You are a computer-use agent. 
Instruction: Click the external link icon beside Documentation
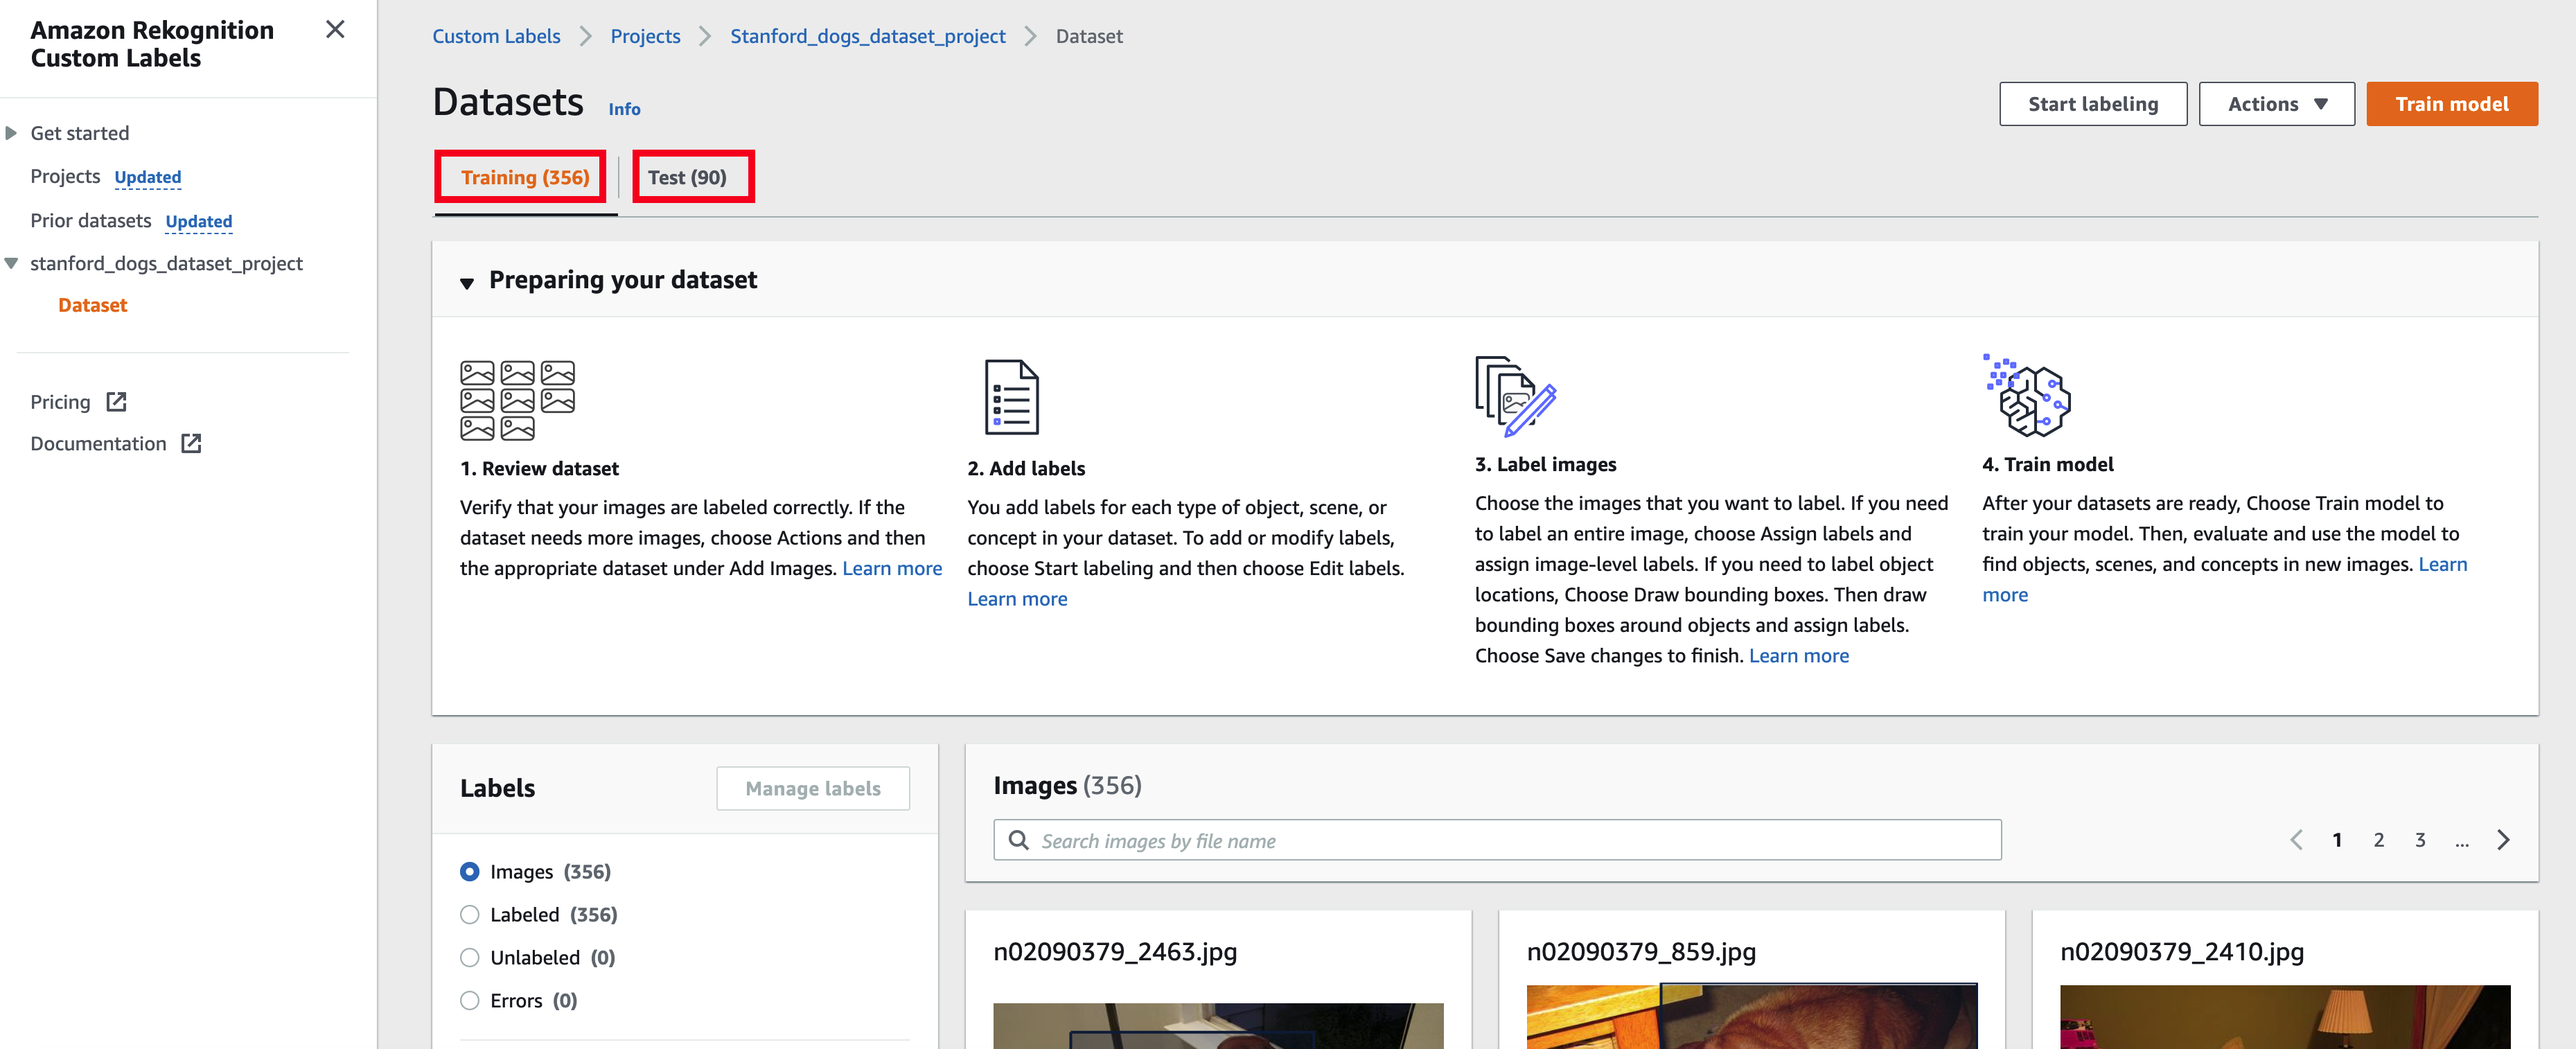(x=191, y=443)
